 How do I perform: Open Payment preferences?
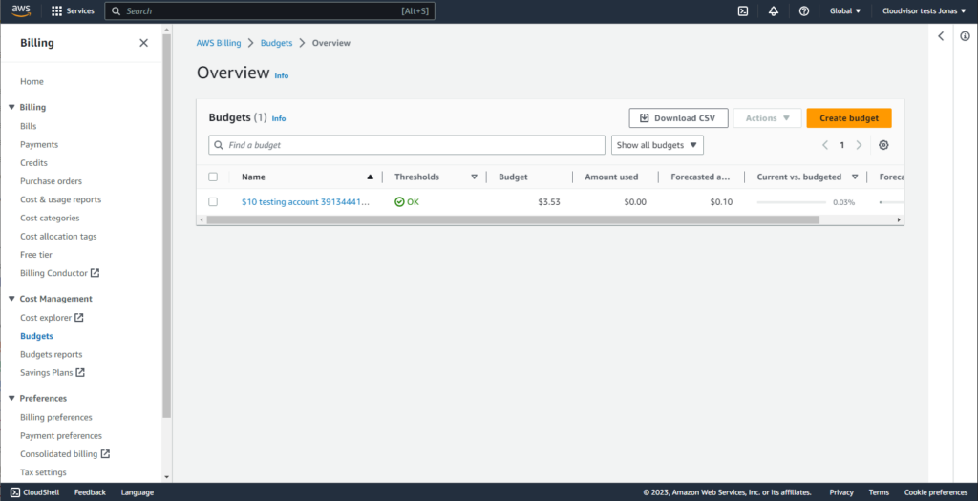61,435
